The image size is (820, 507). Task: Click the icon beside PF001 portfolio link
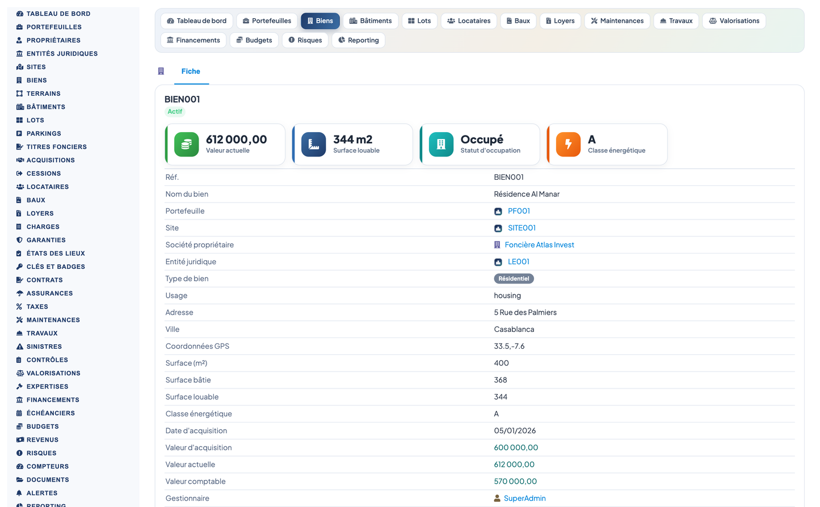coord(498,211)
